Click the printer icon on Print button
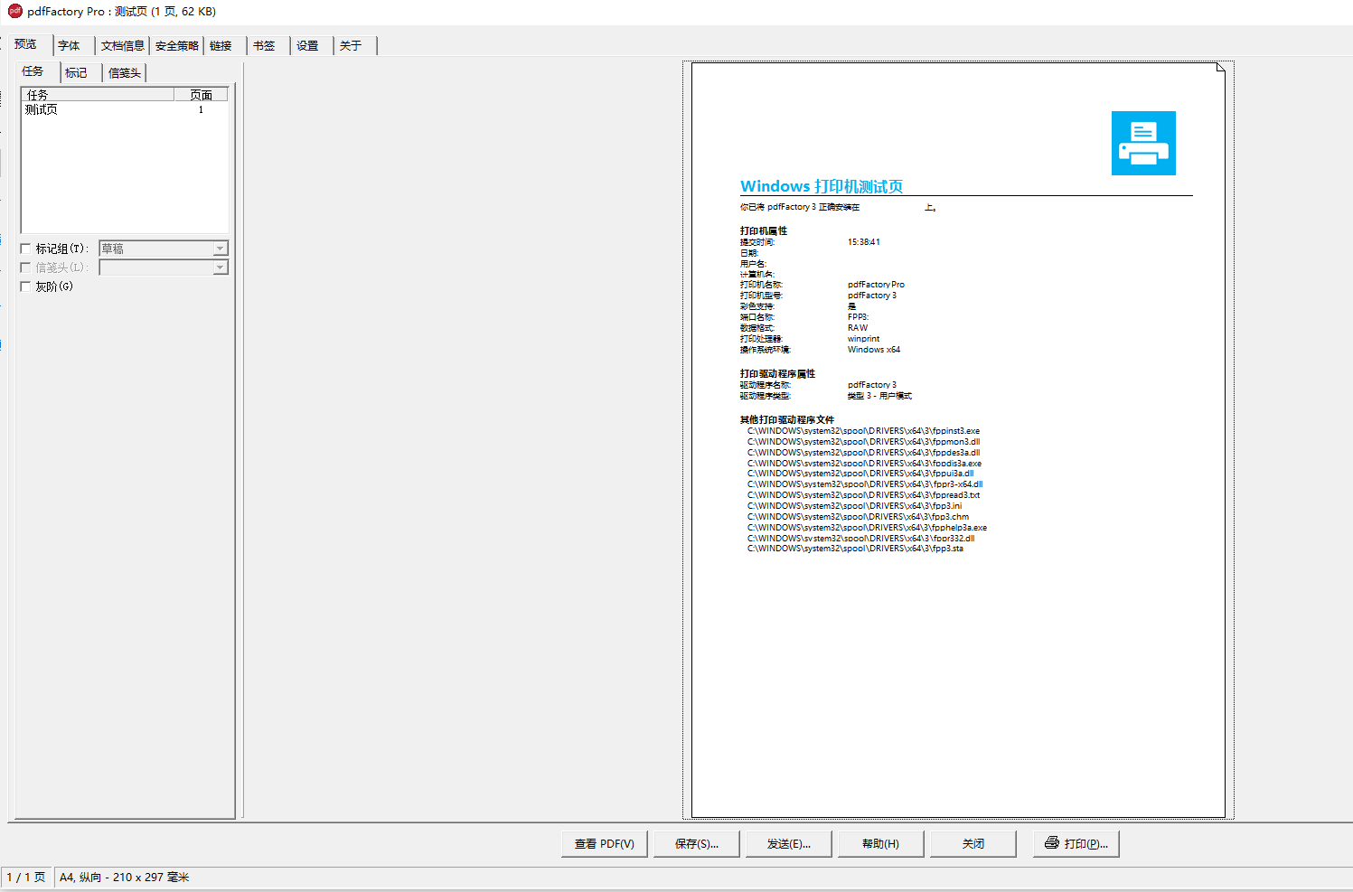 (x=1052, y=843)
